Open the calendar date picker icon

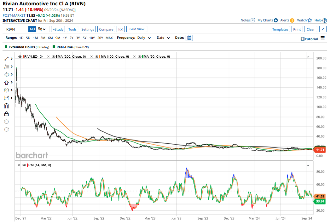tap(189, 38)
